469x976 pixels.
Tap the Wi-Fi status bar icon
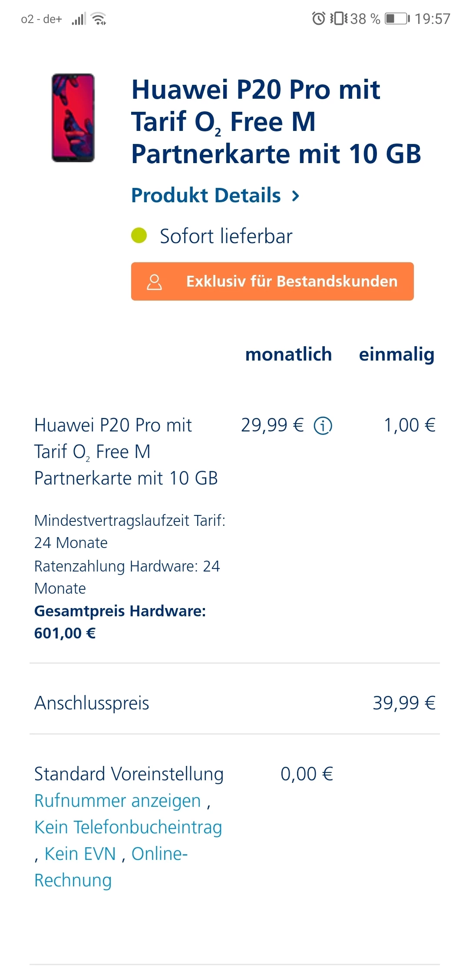[99, 19]
